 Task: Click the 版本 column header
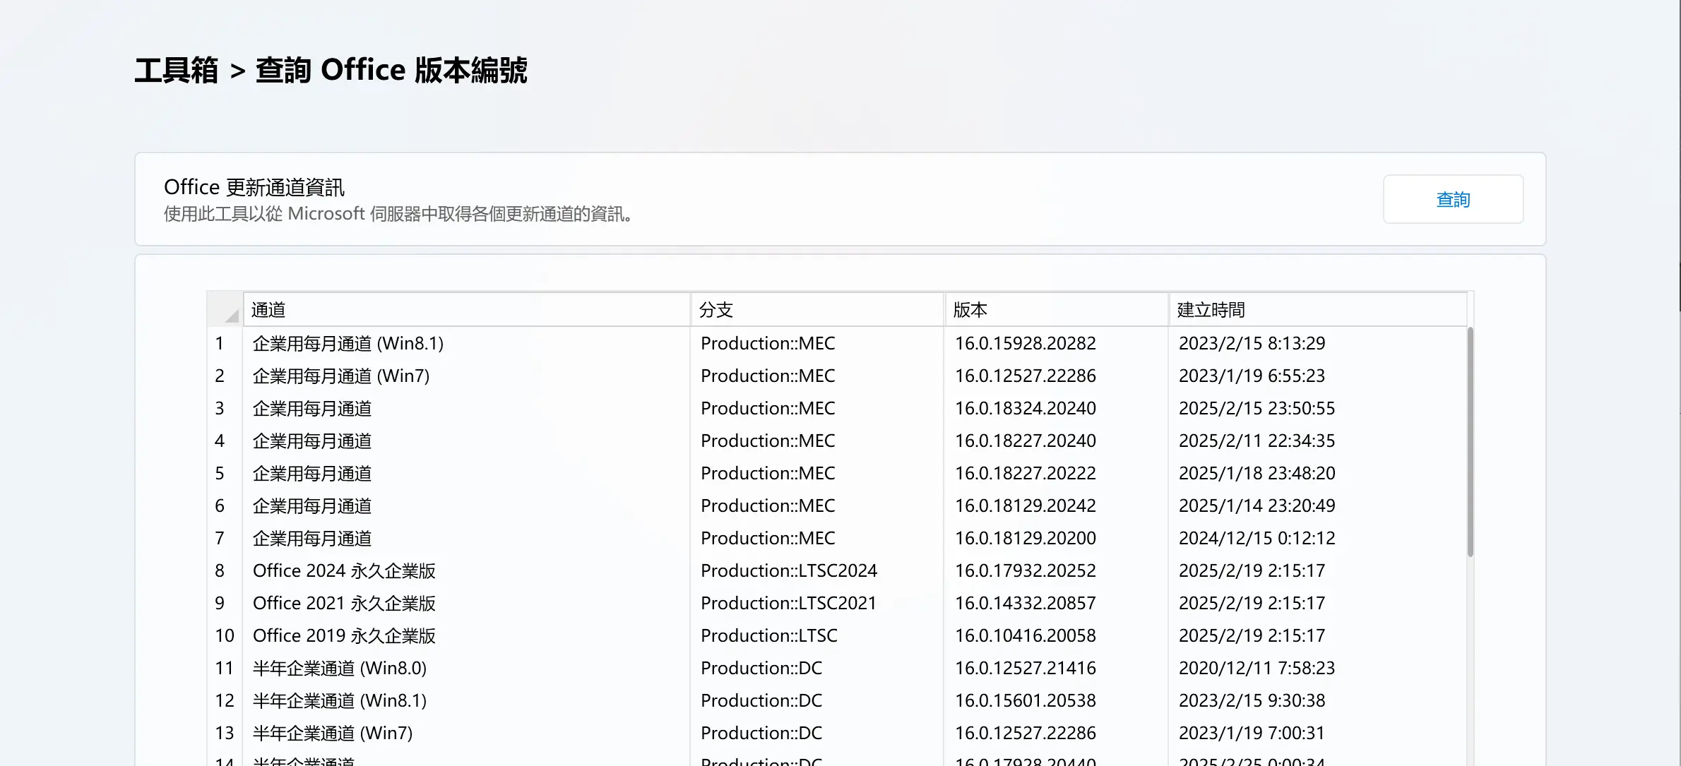tap(1057, 310)
